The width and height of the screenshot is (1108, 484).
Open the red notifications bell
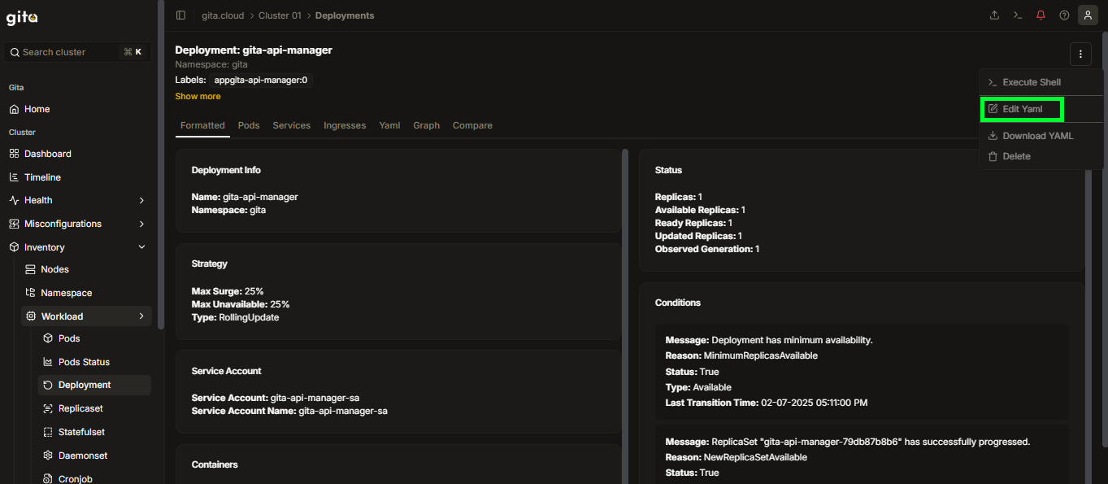click(1041, 15)
